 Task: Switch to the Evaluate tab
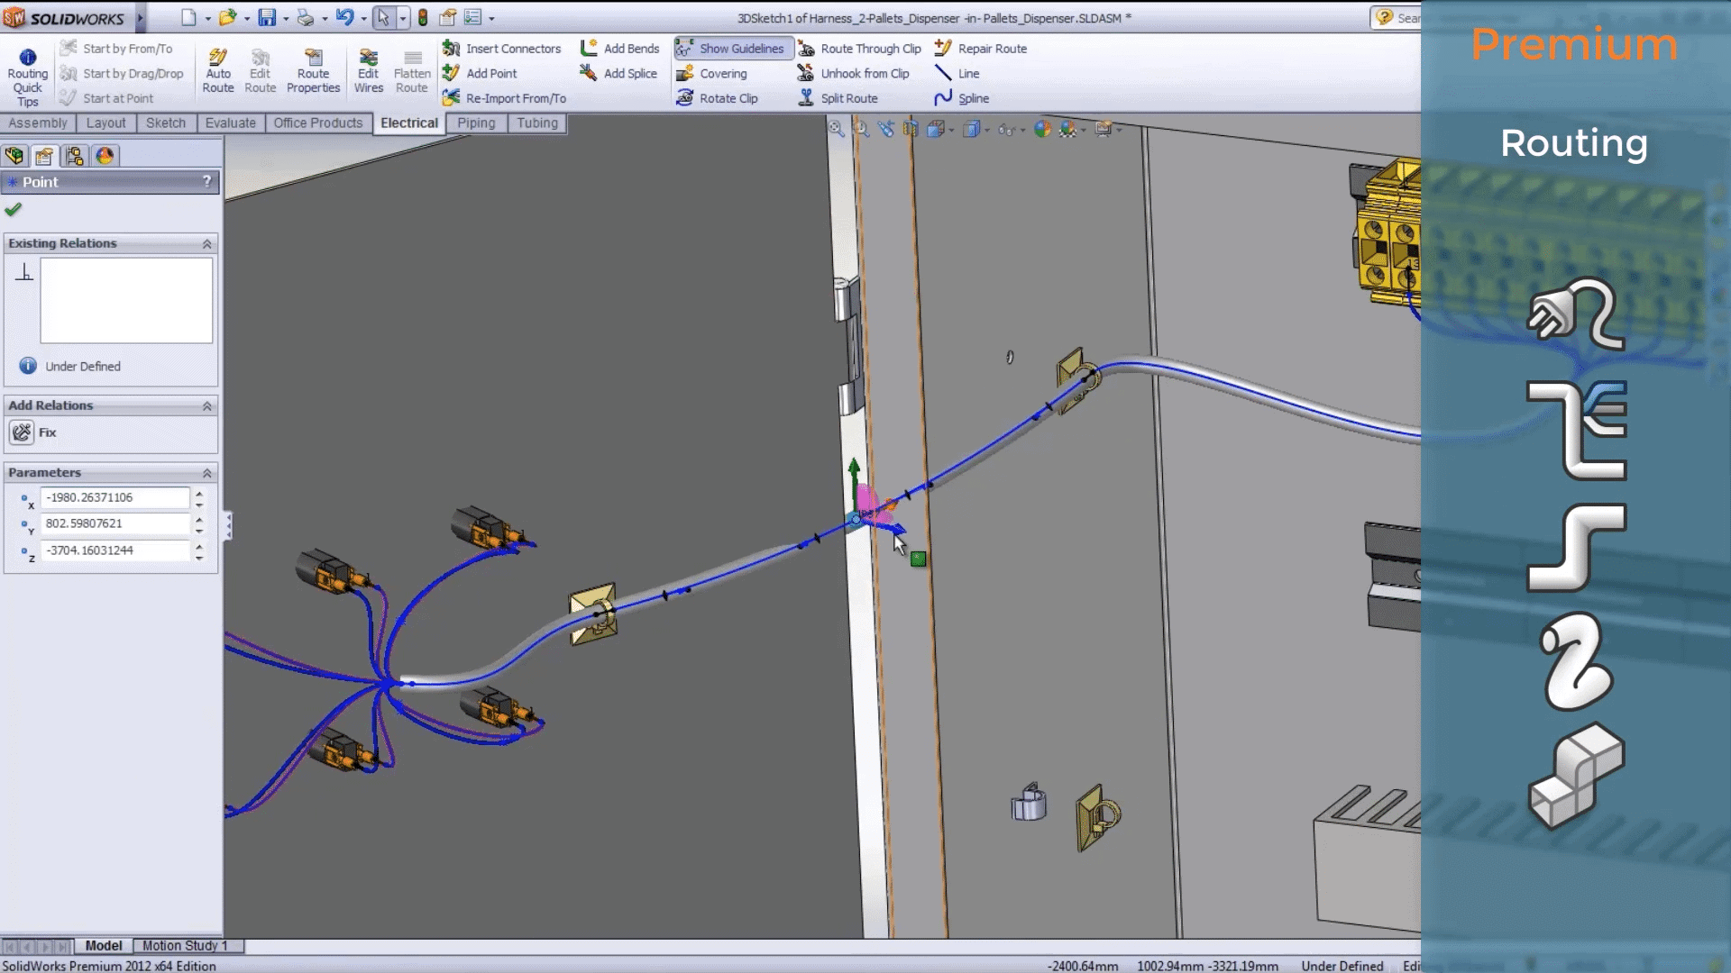pyautogui.click(x=230, y=123)
